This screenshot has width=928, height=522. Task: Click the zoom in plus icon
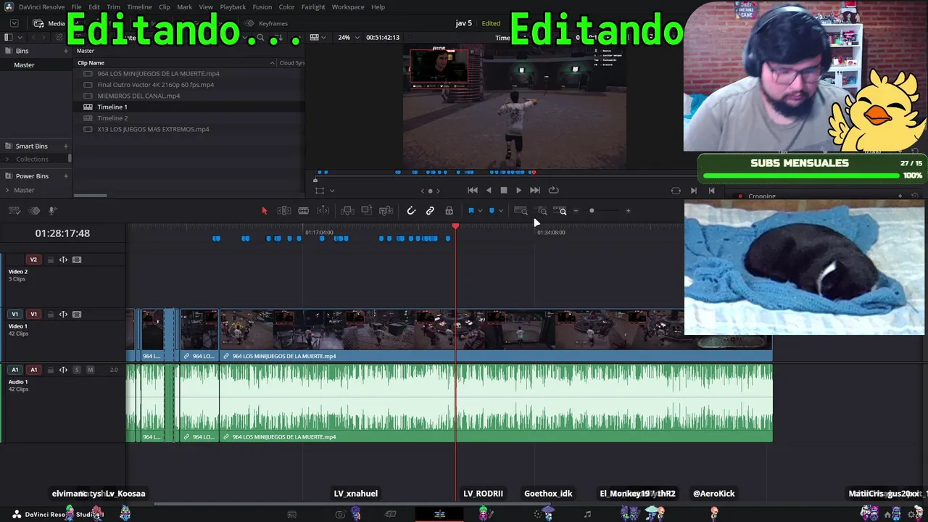(x=628, y=211)
